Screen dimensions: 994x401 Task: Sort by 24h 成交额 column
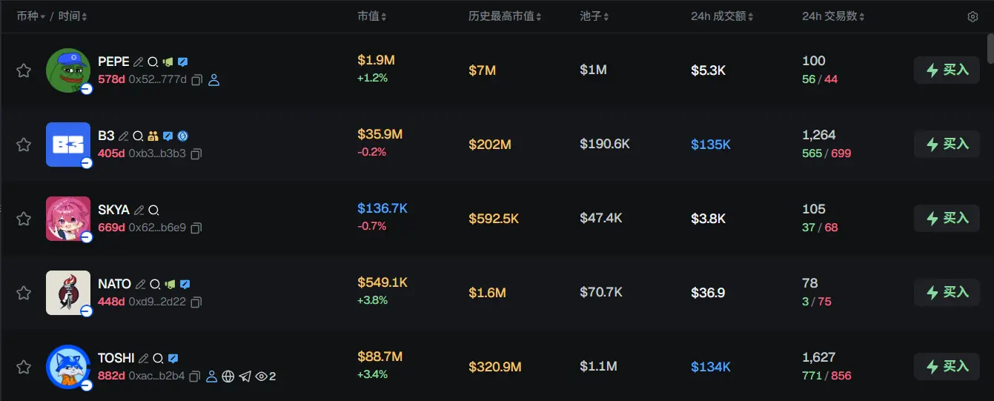click(x=723, y=16)
